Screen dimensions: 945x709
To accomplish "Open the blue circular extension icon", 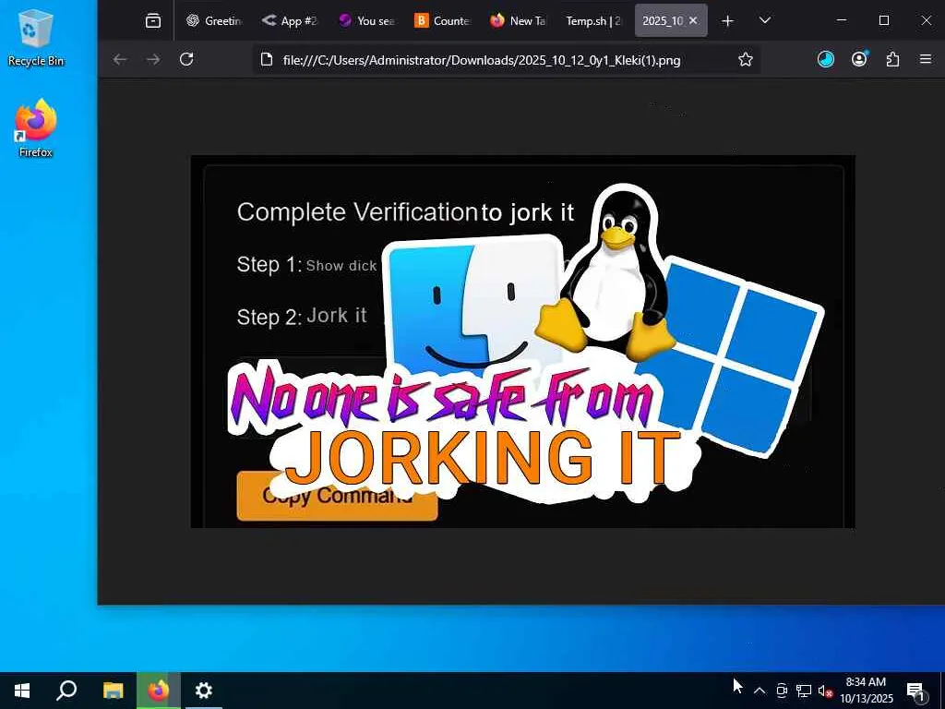I will click(826, 59).
